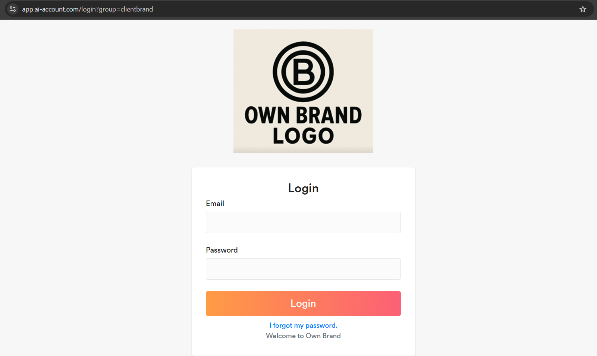Click the app.ai-account.com domain in the URL

pyautogui.click(x=50, y=9)
